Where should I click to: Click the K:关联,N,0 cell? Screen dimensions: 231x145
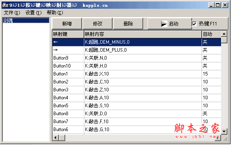143,58
